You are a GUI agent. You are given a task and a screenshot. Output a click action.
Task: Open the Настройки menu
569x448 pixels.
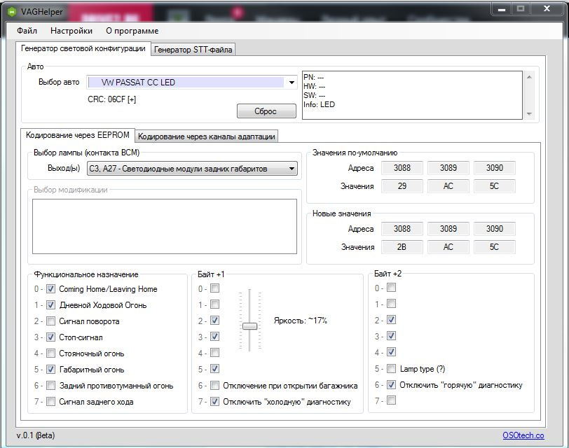(x=71, y=31)
